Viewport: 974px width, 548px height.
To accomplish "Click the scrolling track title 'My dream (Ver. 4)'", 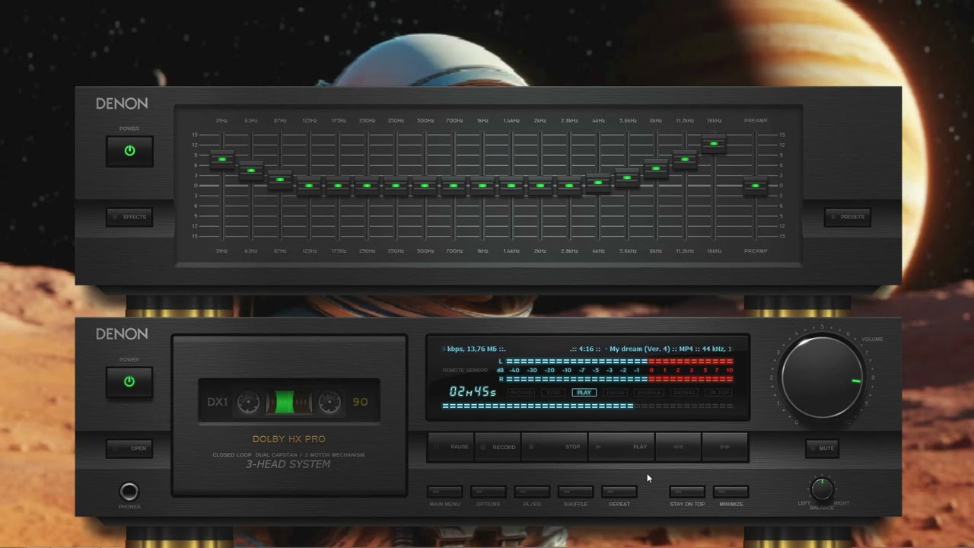I will point(639,349).
